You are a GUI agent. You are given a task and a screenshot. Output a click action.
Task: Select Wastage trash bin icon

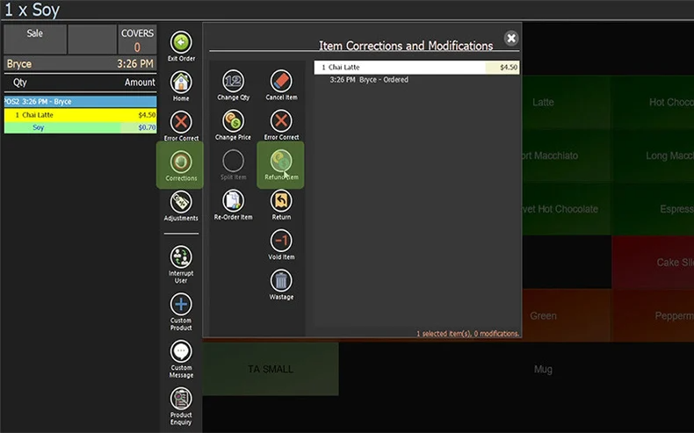click(281, 280)
